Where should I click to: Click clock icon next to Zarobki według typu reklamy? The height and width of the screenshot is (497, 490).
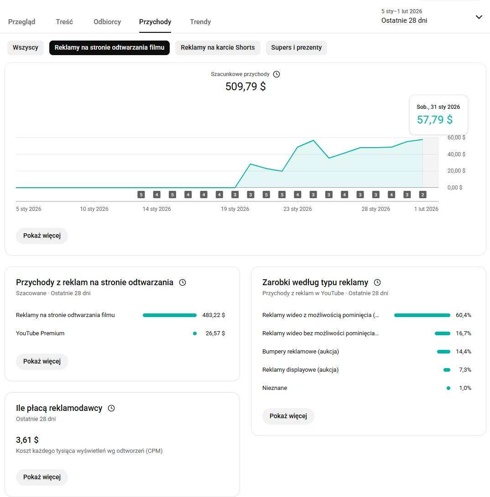[x=377, y=282]
